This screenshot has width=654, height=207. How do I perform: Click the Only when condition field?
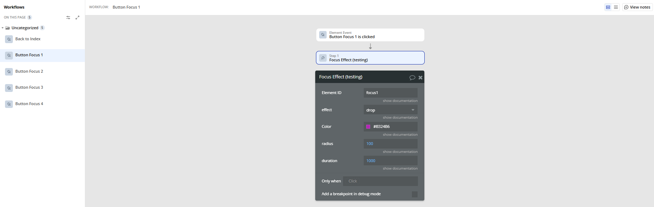380,181
